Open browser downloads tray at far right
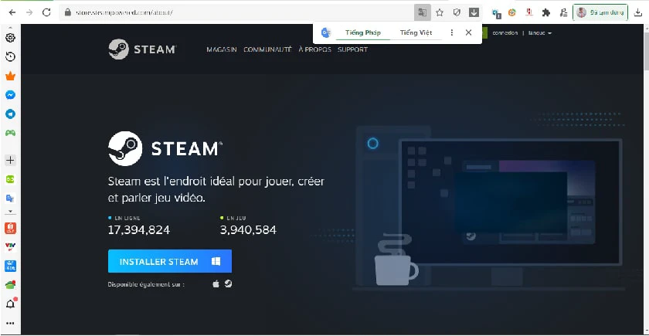Viewport: 649px width, 336px height. tap(638, 12)
